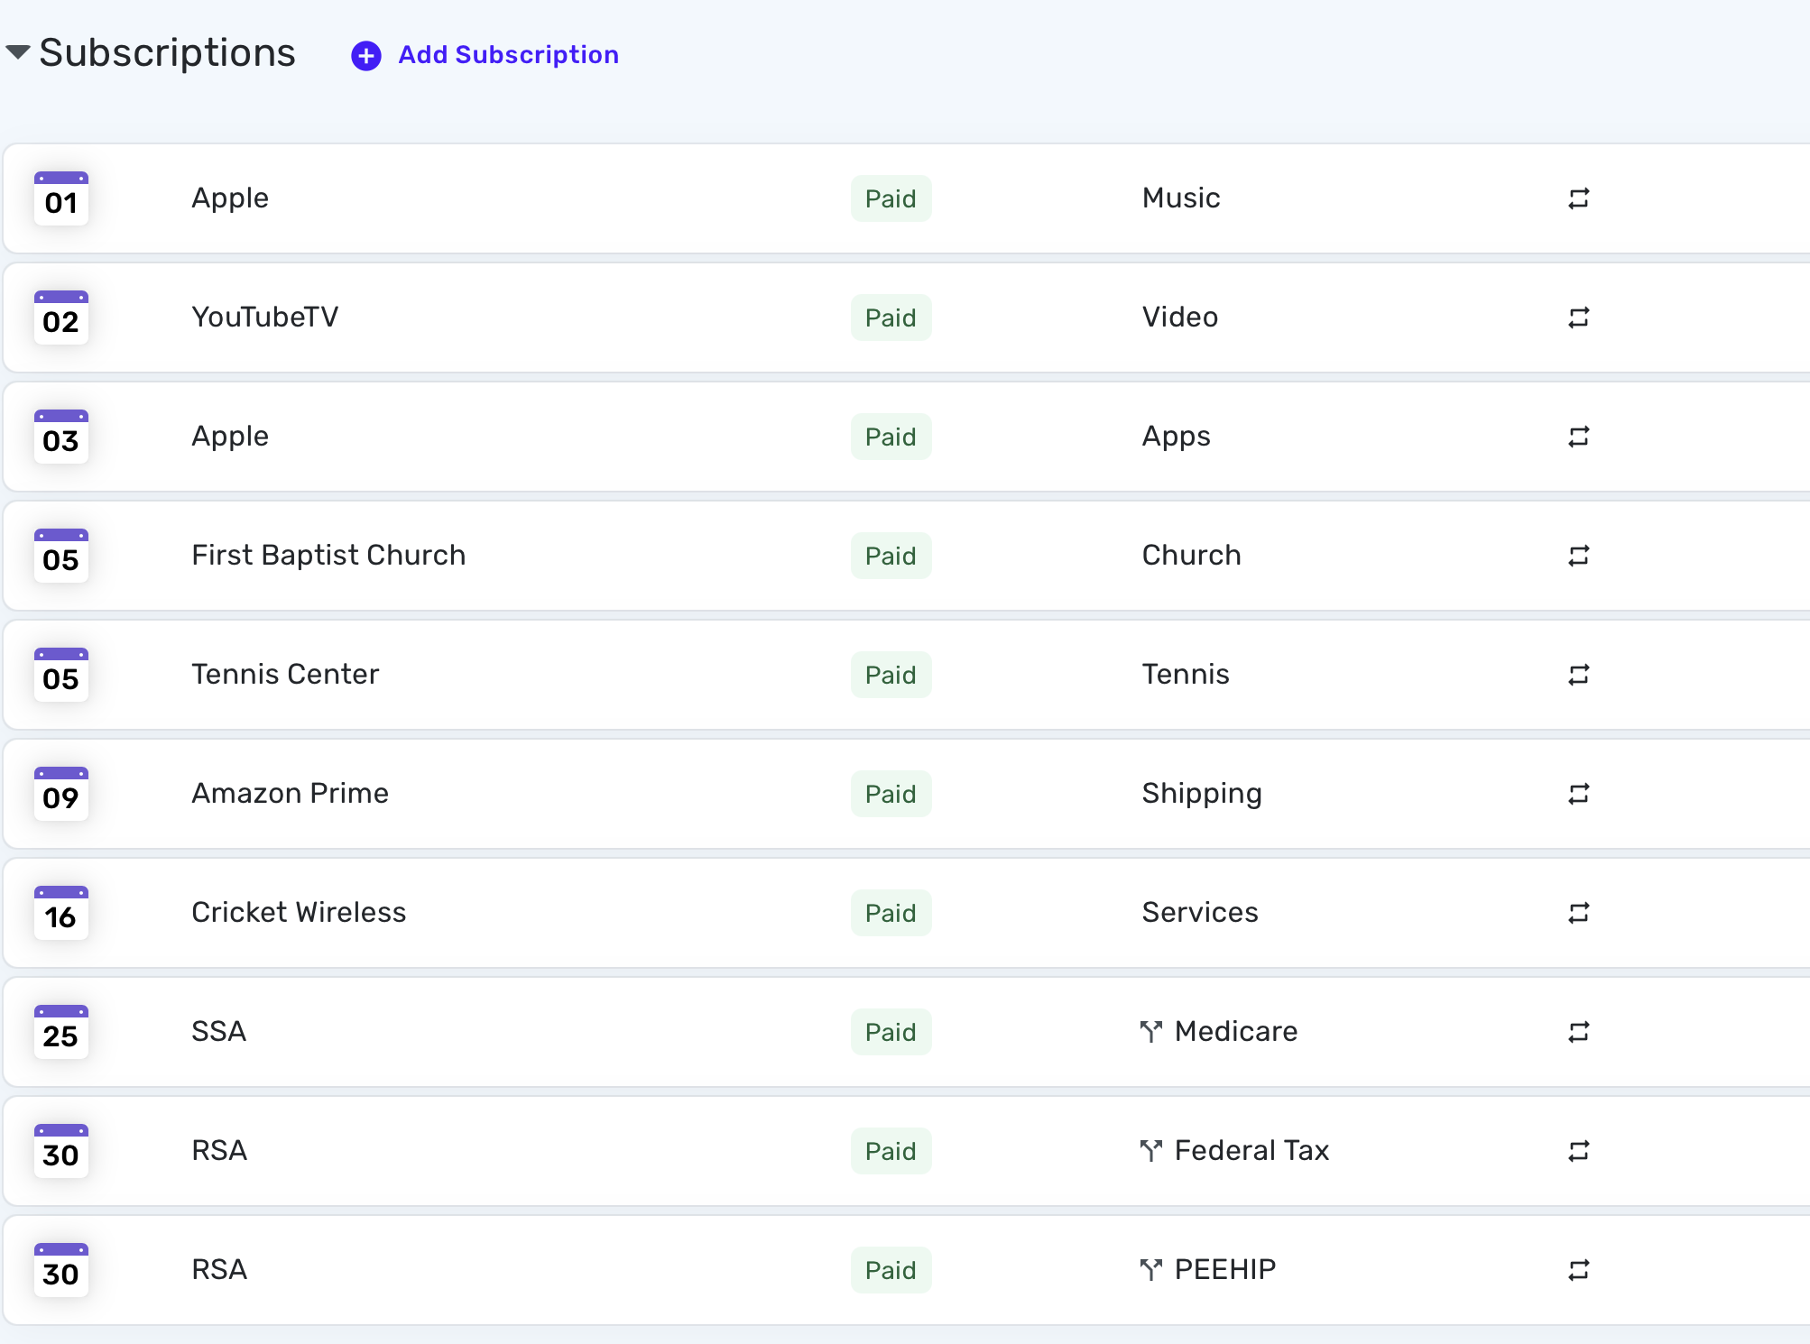
Task: Click the Paid badge for RSA PEEHIP
Action: click(891, 1270)
